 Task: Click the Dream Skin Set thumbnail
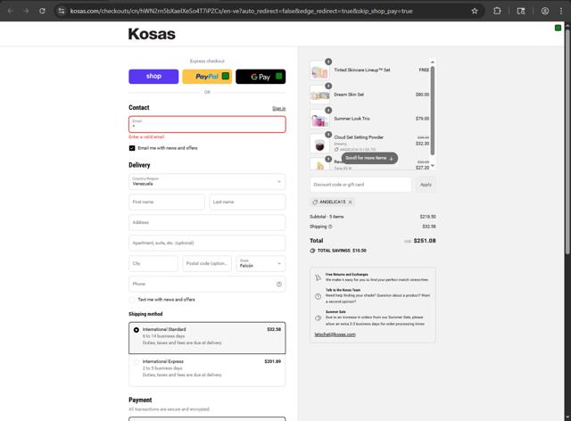point(319,95)
